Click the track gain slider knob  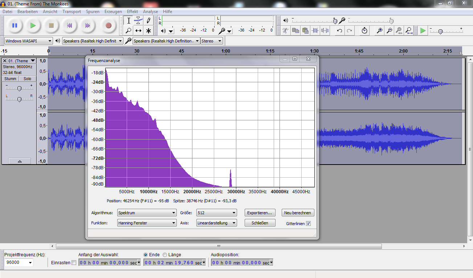click(19, 88)
